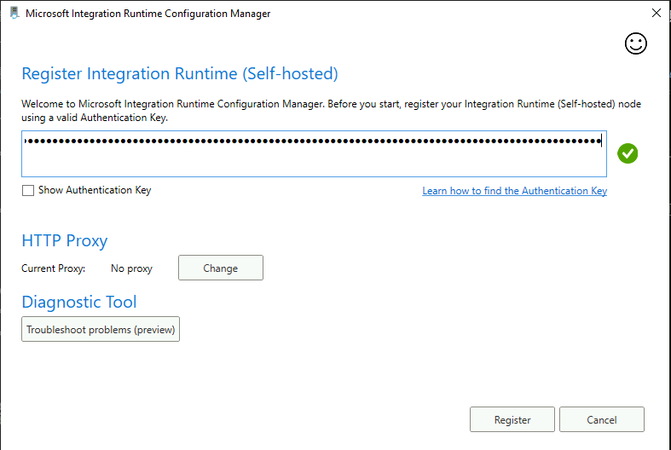671x450 pixels.
Task: Click the 'Current Proxy:' label
Action: tap(54, 268)
